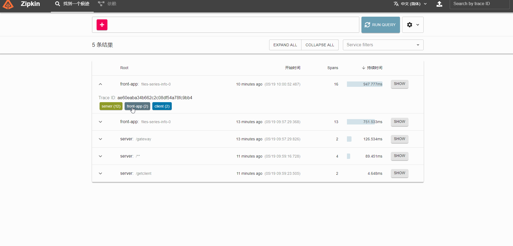
Task: Click the translate language icon
Action: coord(396,4)
